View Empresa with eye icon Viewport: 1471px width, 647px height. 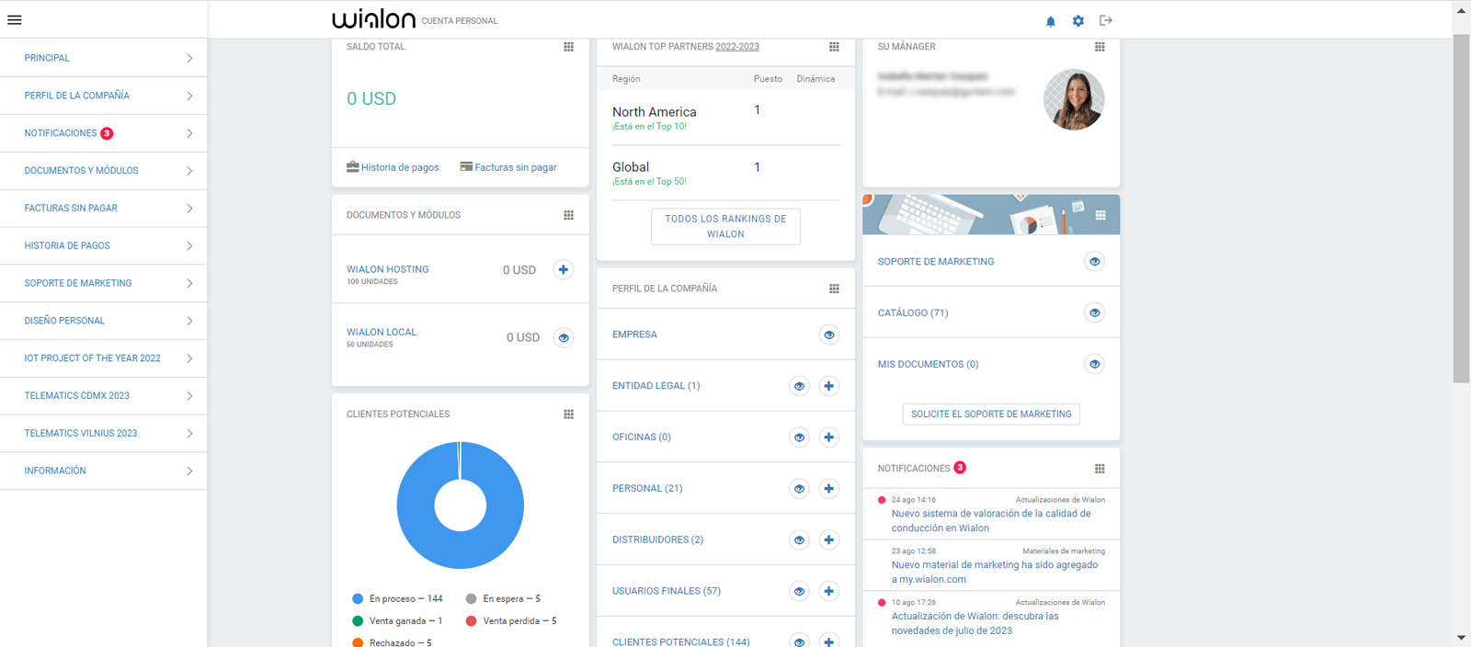829,335
